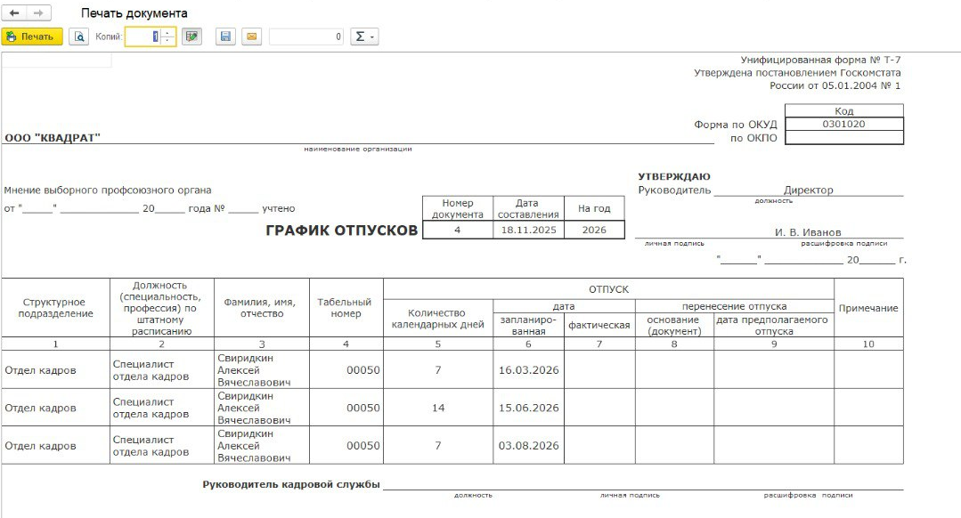The width and height of the screenshot is (961, 518).
Task: Focus the Копий number field
Action: [143, 36]
